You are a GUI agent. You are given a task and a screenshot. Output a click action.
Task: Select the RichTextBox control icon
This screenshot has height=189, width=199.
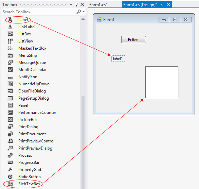(x=10, y=184)
